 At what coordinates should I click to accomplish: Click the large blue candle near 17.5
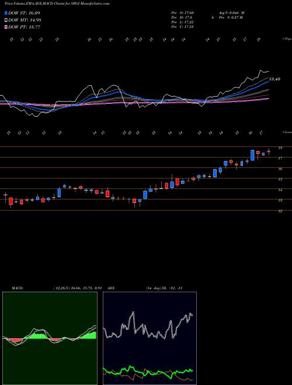click(252, 155)
